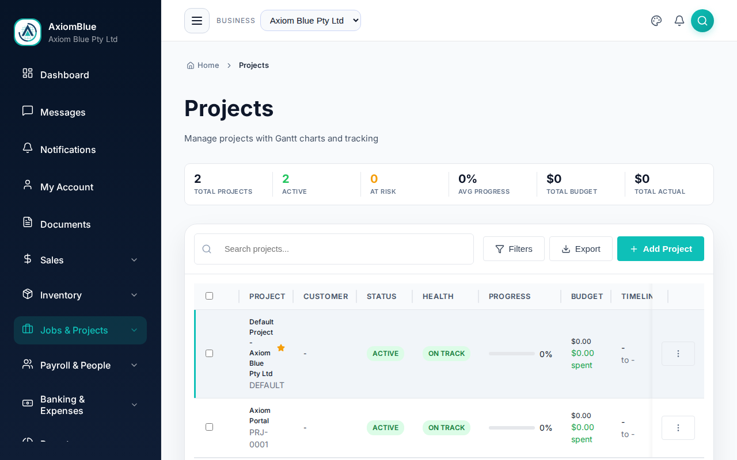
Task: Expand the Banking & Expenses chevron
Action: pyautogui.click(x=134, y=405)
